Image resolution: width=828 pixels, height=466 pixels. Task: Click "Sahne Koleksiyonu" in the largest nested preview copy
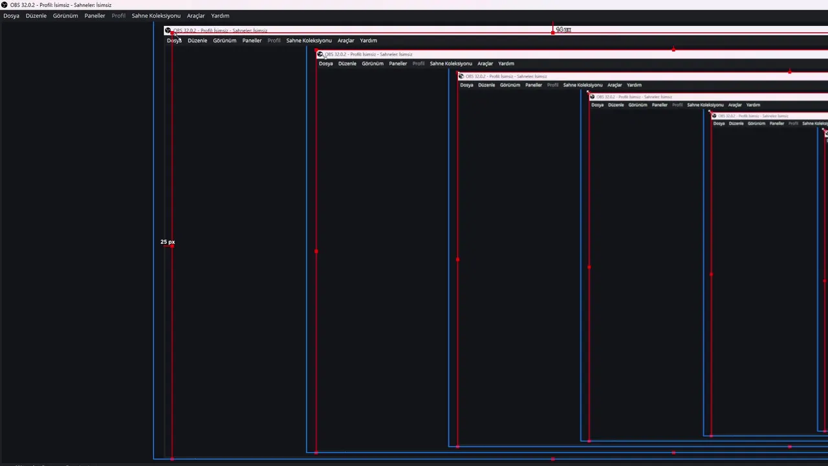pyautogui.click(x=309, y=40)
